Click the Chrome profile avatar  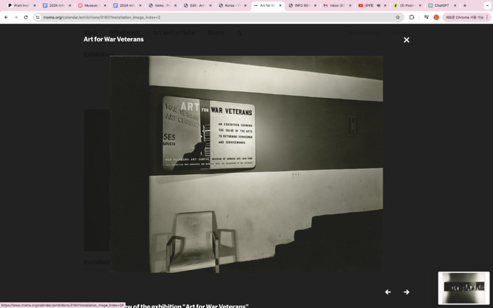click(436, 17)
